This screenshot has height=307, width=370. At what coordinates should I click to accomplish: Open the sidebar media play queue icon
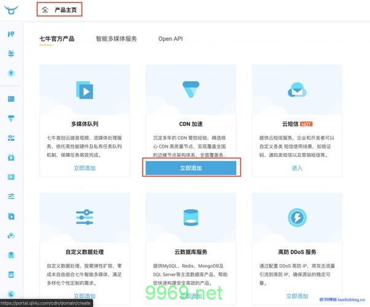tap(11, 216)
